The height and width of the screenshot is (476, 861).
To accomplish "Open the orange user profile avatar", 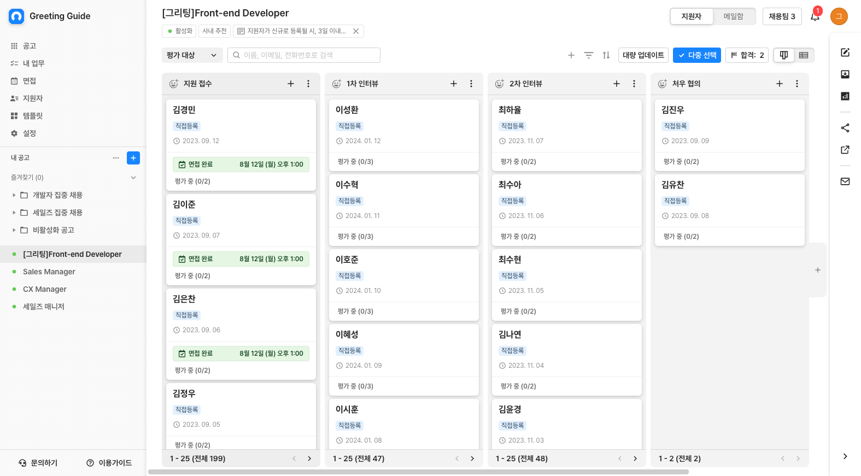I will pyautogui.click(x=839, y=16).
